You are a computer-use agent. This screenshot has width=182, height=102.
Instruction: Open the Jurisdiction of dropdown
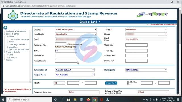75,70
